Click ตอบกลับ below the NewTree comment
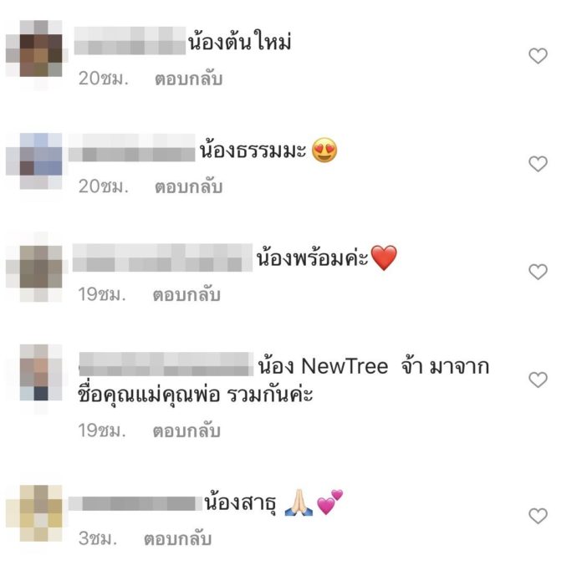This screenshot has height=566, width=582. tap(186, 431)
